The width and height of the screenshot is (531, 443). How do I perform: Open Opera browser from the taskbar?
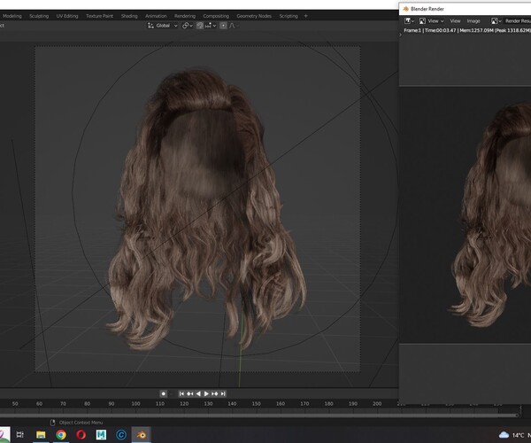[x=81, y=434]
